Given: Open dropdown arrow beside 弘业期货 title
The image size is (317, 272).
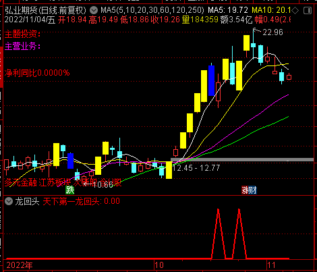Looking at the screenshot, I should click(94, 10).
